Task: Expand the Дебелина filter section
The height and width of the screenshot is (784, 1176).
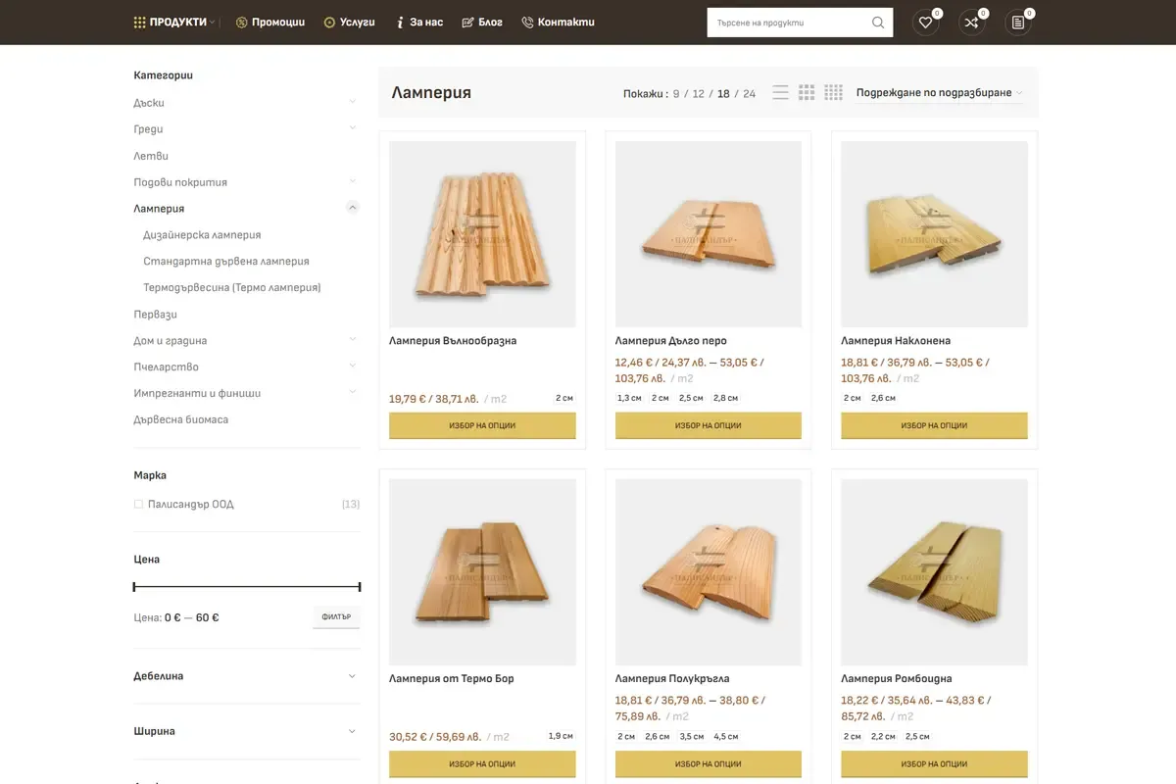Action: [247, 676]
